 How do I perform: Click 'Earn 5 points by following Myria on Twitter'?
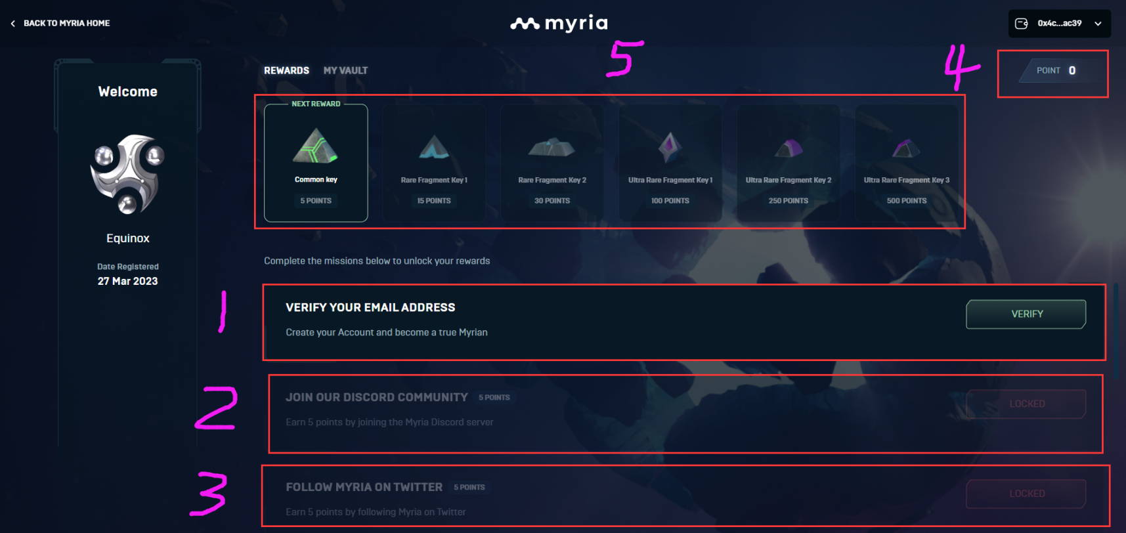point(376,512)
